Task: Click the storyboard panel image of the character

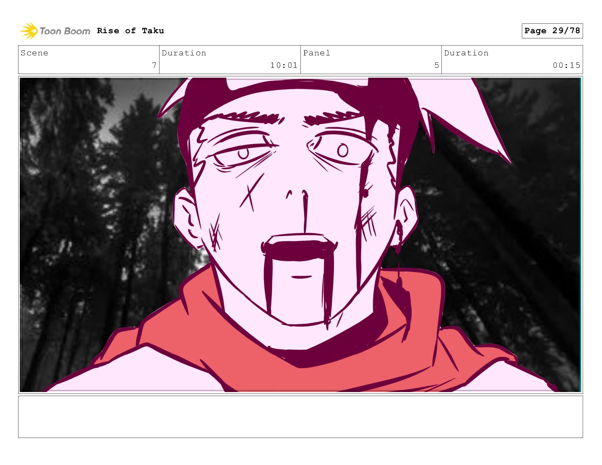Action: pyautogui.click(x=300, y=235)
